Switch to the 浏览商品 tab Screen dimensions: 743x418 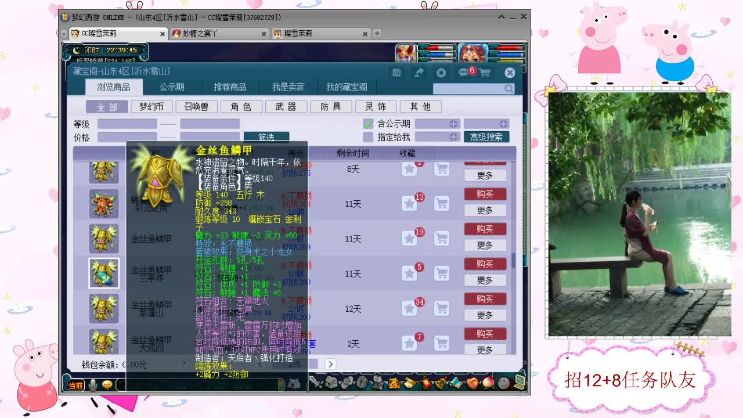coord(114,87)
